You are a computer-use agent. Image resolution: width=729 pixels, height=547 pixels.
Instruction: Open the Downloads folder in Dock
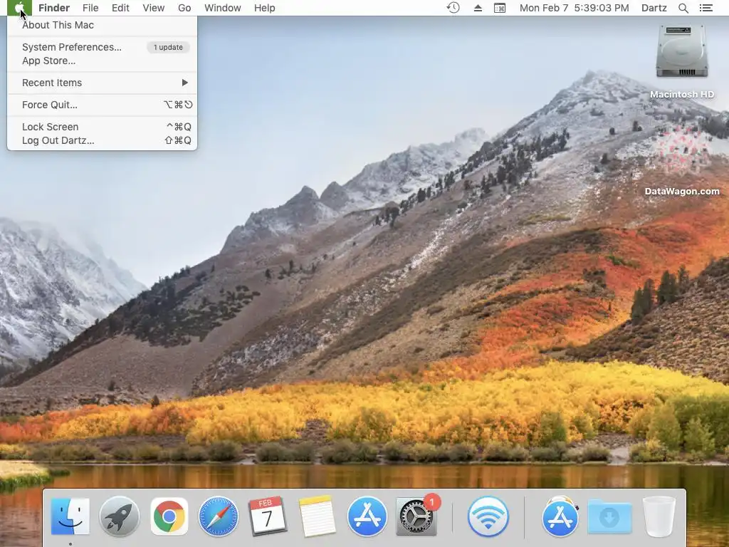pyautogui.click(x=609, y=516)
